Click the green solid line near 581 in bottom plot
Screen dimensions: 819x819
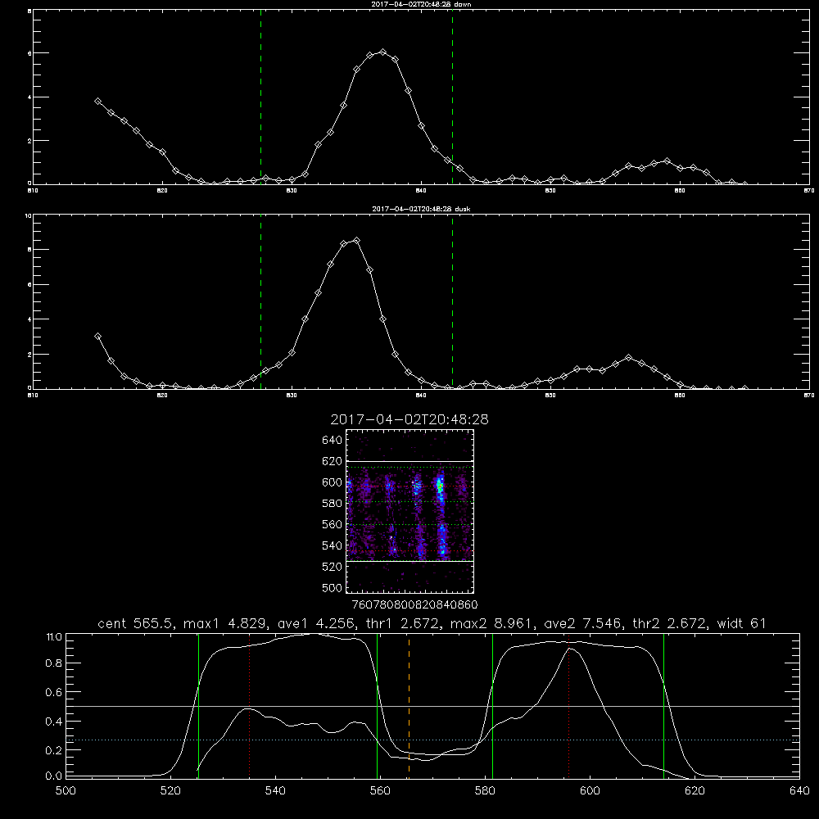pos(492,705)
